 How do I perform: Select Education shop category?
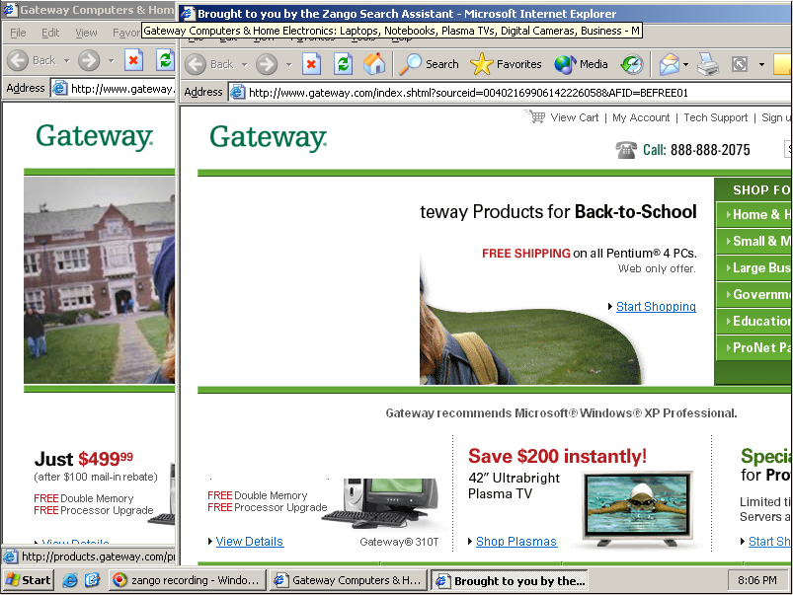(x=754, y=321)
